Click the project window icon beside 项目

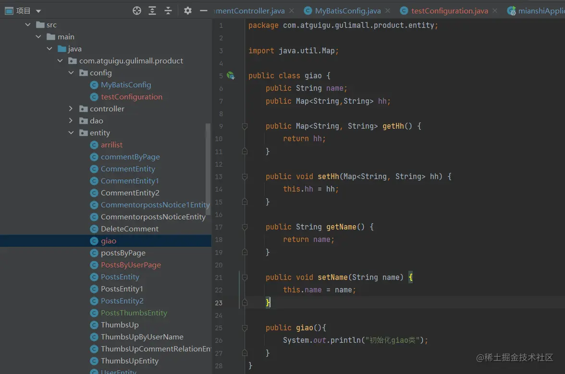(x=9, y=11)
